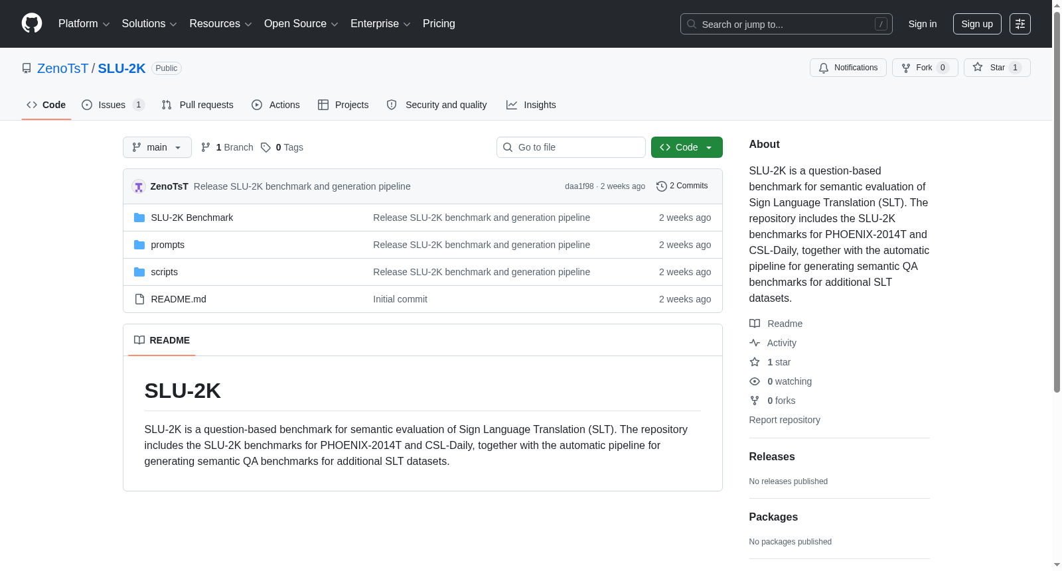
Task: Open the ZenoTsT owner profile link
Action: pyautogui.click(x=62, y=68)
